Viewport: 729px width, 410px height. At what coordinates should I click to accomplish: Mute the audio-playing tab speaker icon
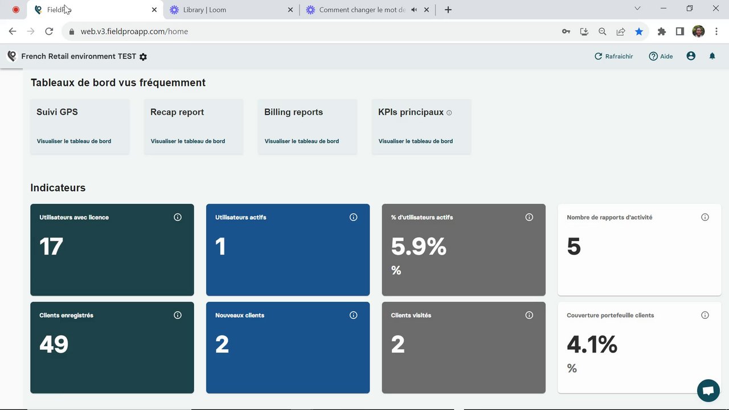pyautogui.click(x=414, y=10)
